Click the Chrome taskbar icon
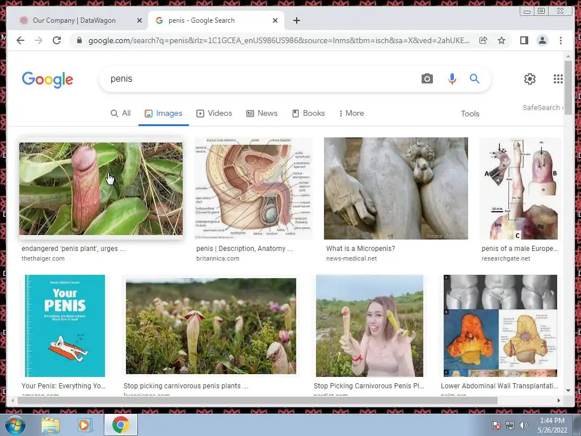This screenshot has height=436, width=581. (x=120, y=425)
